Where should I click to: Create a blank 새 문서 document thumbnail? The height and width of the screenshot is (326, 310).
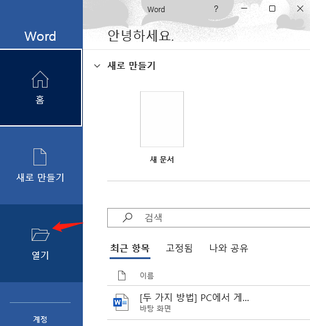coord(162,119)
